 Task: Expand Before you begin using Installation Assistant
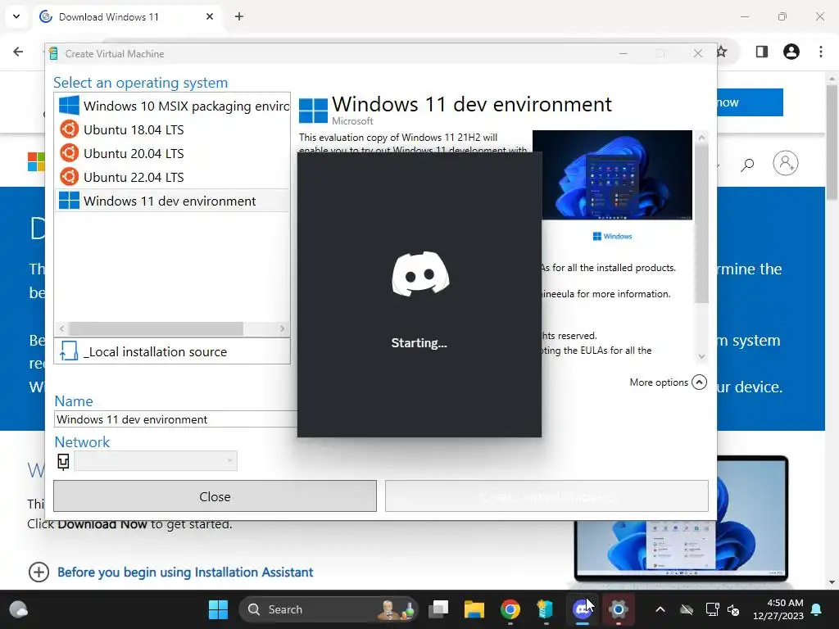click(39, 572)
